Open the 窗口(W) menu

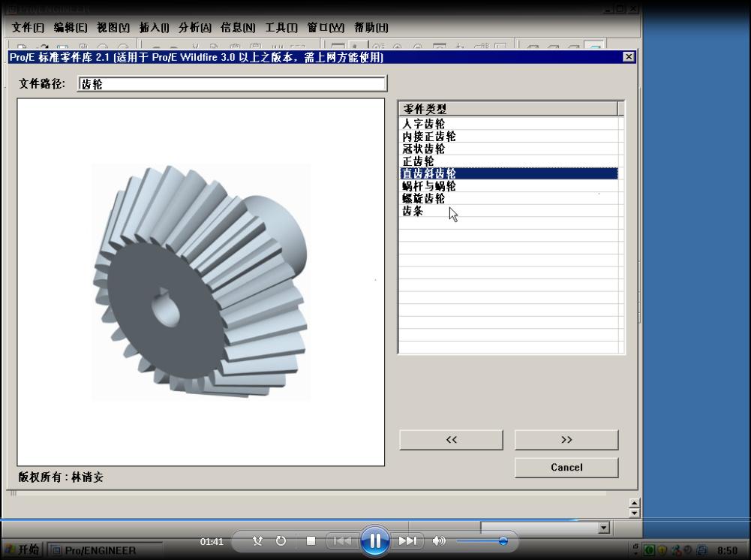tap(325, 28)
